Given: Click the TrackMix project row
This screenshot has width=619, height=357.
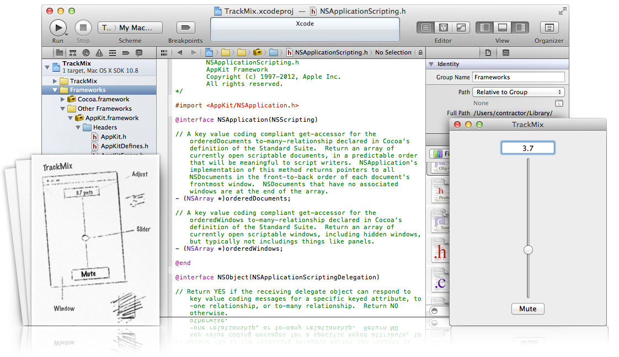Looking at the screenshot, I should 99,67.
